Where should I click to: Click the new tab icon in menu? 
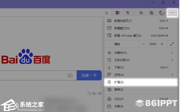pos(109,21)
